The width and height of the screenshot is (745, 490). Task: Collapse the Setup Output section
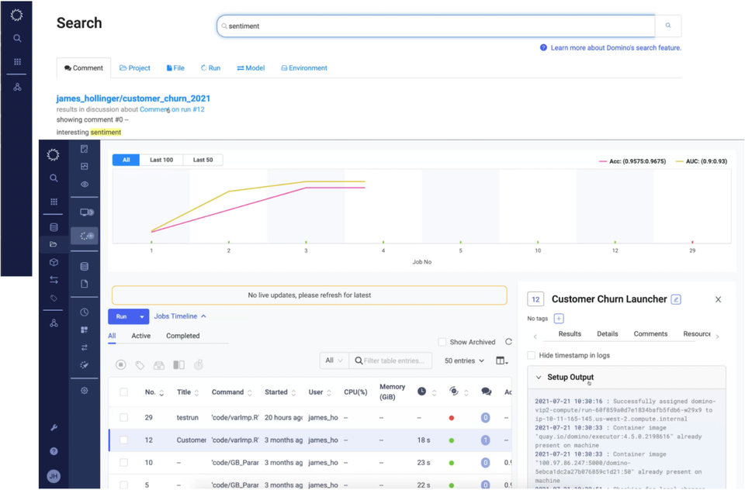(539, 378)
